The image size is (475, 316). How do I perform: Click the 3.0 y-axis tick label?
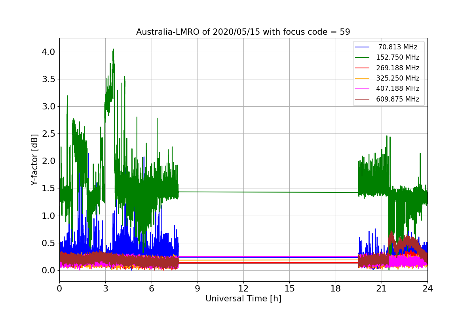coord(49,106)
